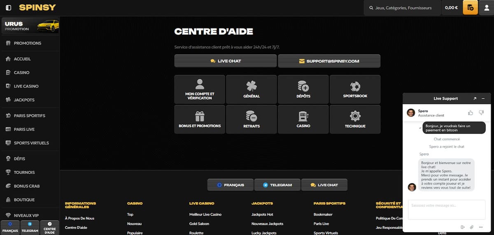Click the support@spinsy.com email button
Viewport: 494px width, 235px height.
point(329,61)
